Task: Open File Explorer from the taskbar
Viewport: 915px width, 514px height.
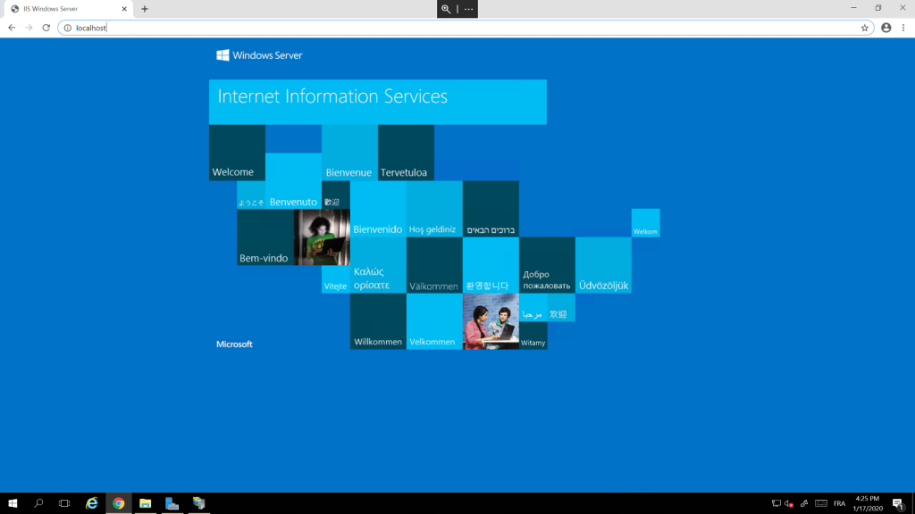Action: tap(146, 503)
